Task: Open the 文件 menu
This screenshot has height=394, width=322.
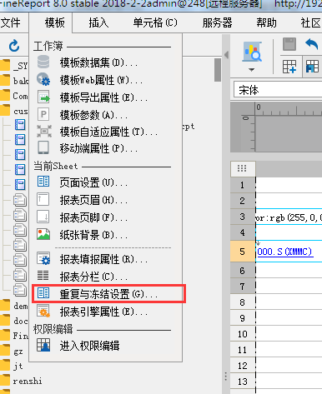Action: 11,22
